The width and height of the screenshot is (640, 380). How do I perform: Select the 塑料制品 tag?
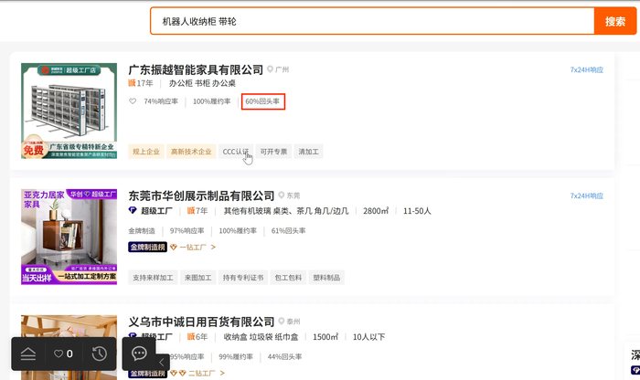click(326, 278)
